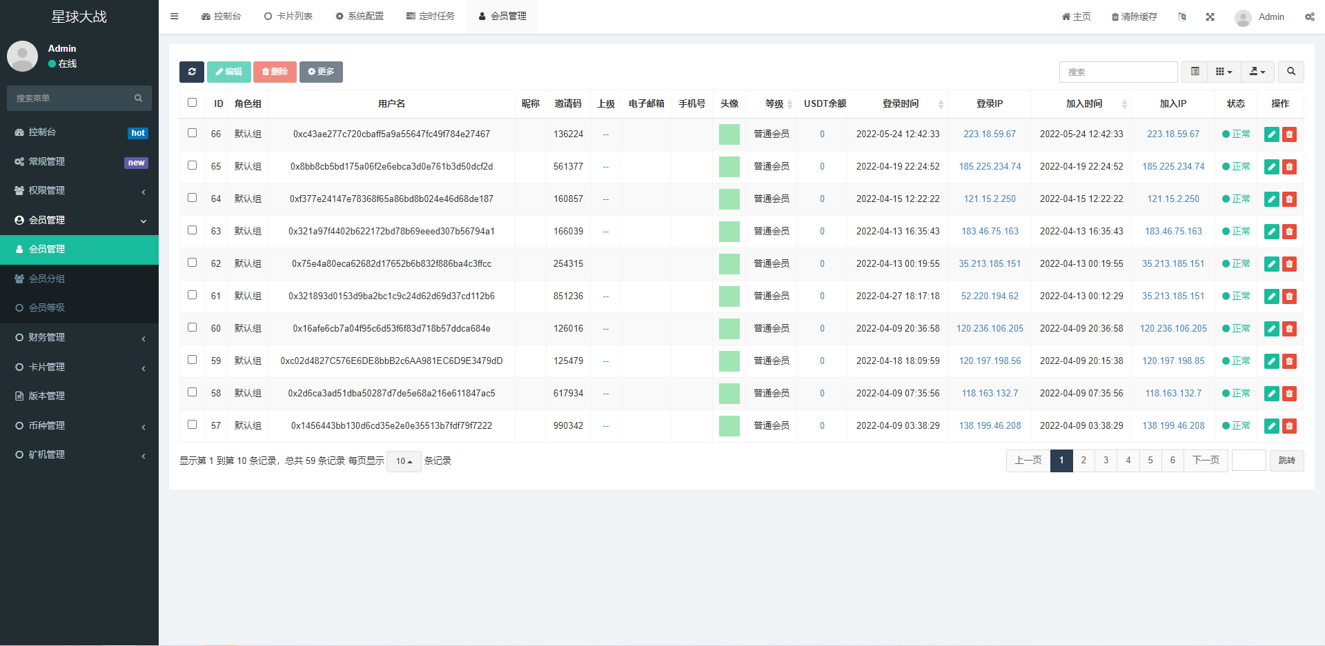Switch to the 定时任务 tab
The height and width of the screenshot is (646, 1325).
pos(431,16)
